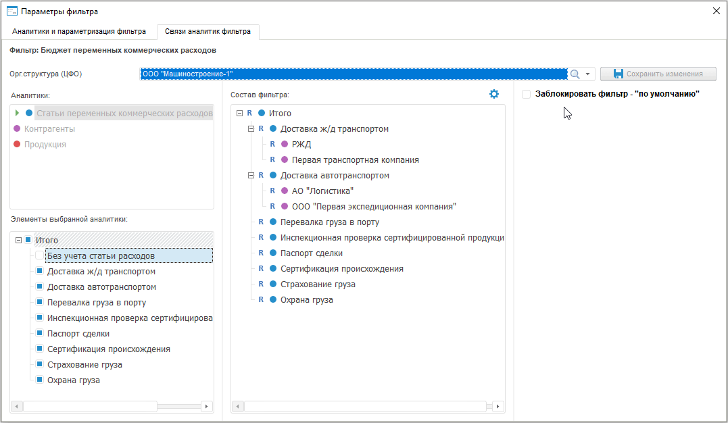The width and height of the screenshot is (728, 423).
Task: Click the blue dot icon of Паспорт сделки
Action: click(273, 253)
